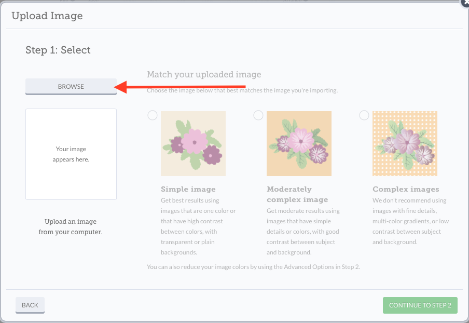Click the 'Moderately complex image' heading

(297, 194)
